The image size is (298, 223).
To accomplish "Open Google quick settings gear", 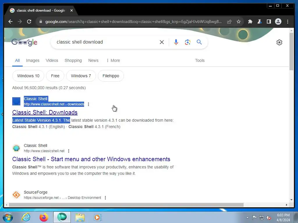I will (x=279, y=42).
